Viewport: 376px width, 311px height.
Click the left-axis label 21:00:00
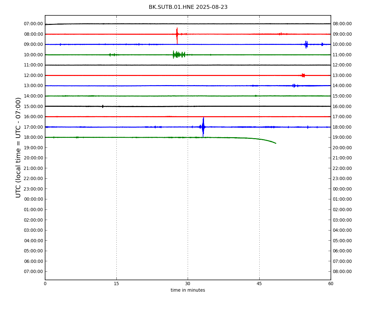pos(33,168)
